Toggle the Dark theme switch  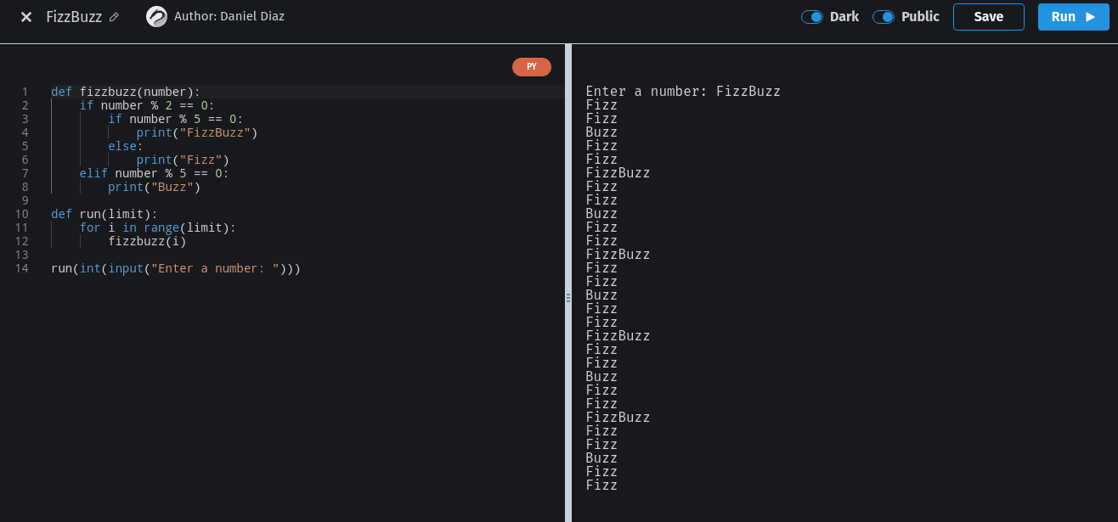coord(812,17)
